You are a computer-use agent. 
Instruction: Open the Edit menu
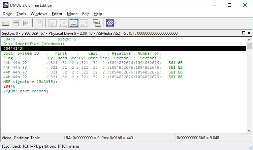click(x=86, y=14)
